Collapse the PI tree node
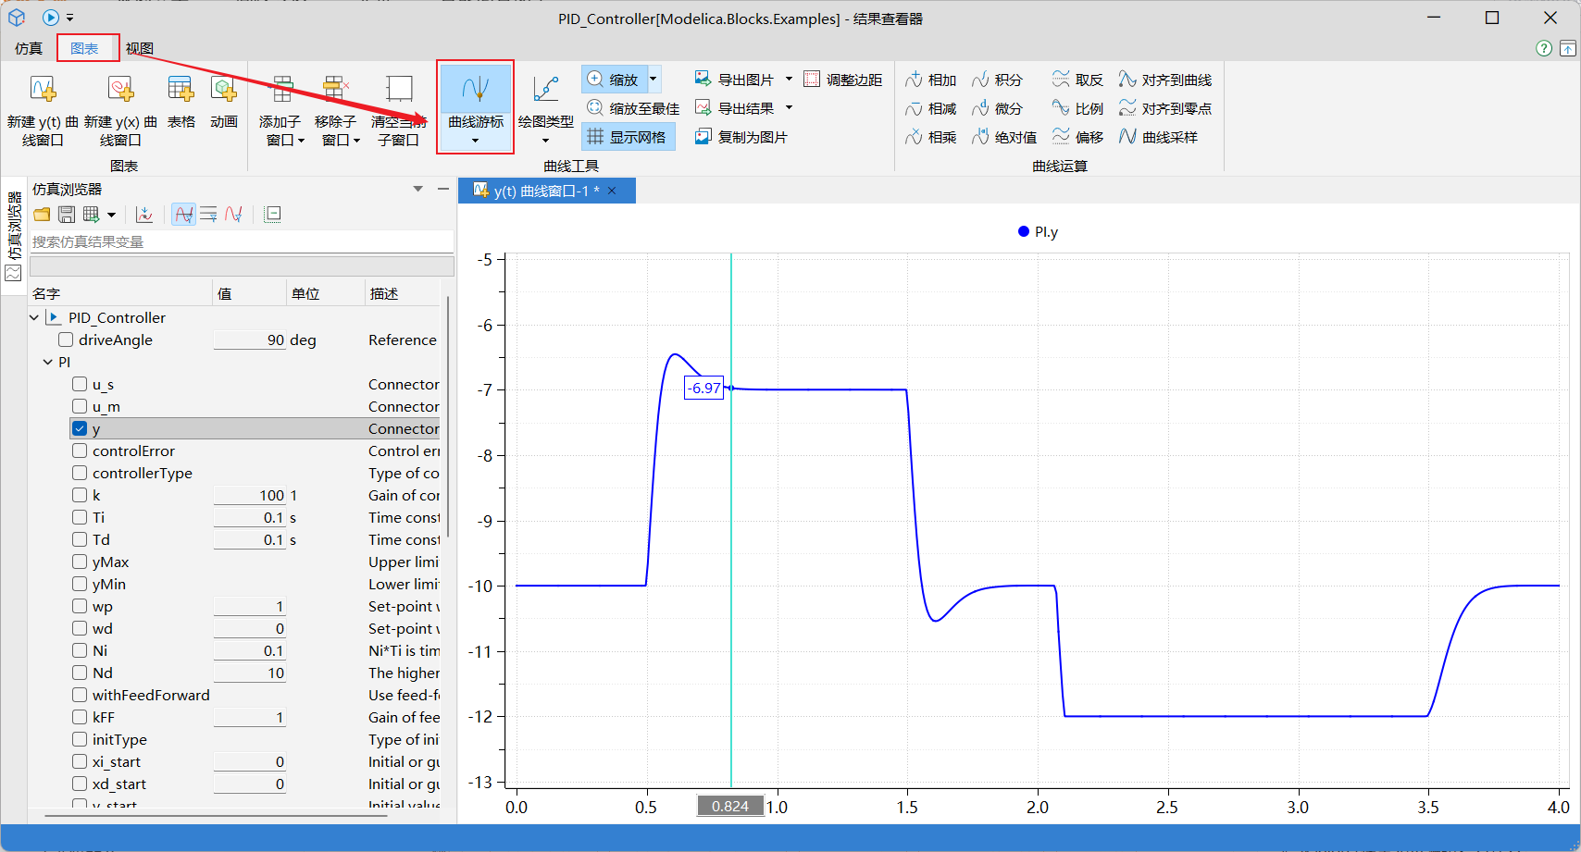 tap(48, 362)
